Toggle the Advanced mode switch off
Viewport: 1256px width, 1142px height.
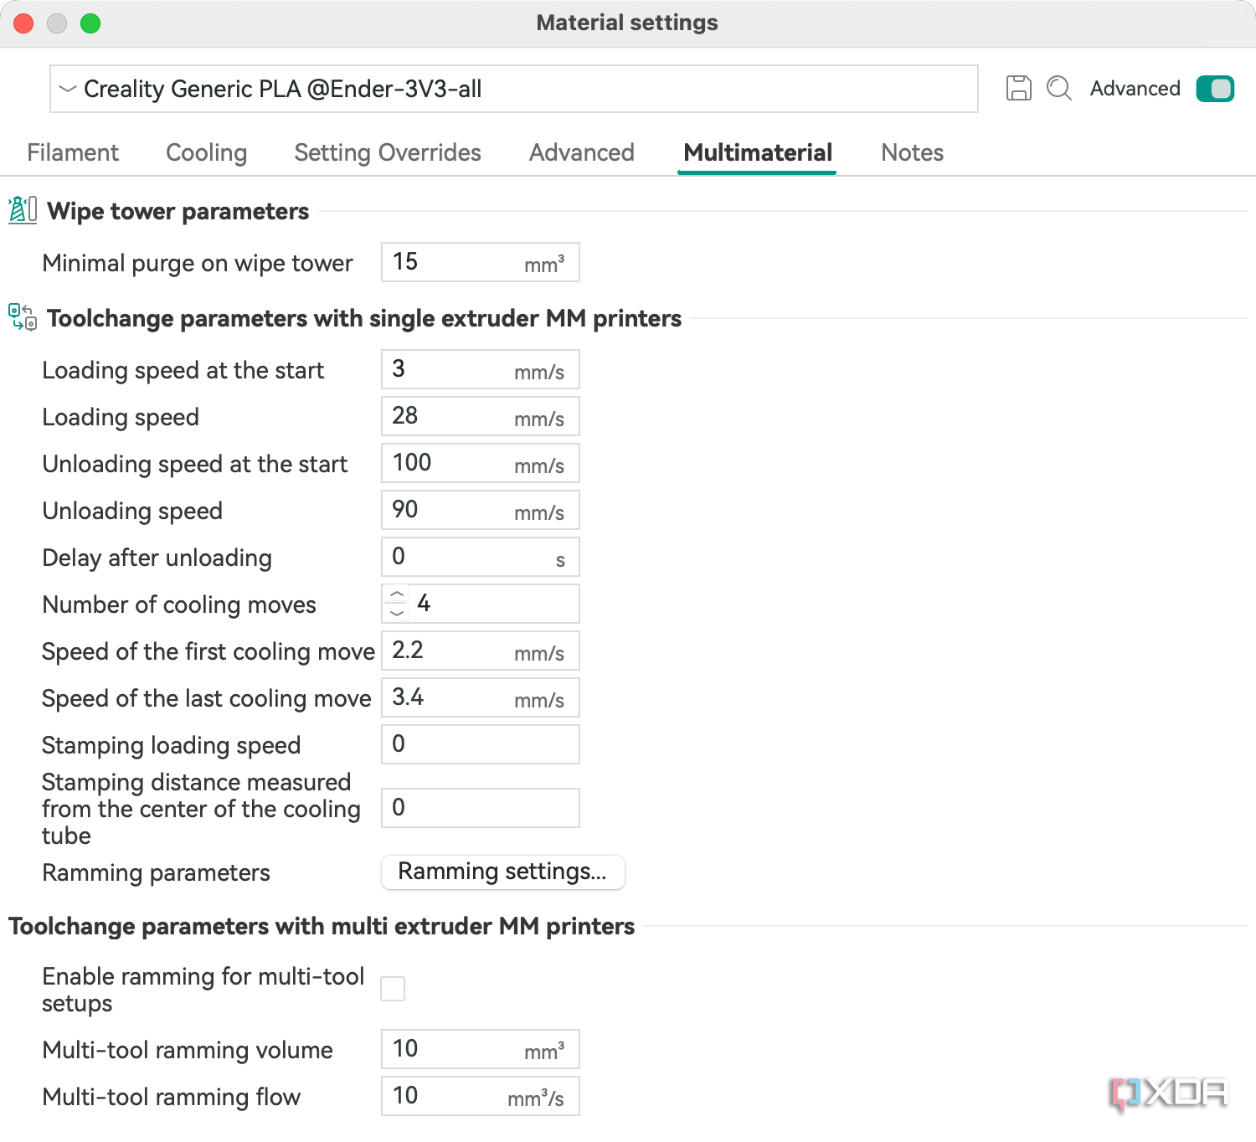click(1215, 88)
